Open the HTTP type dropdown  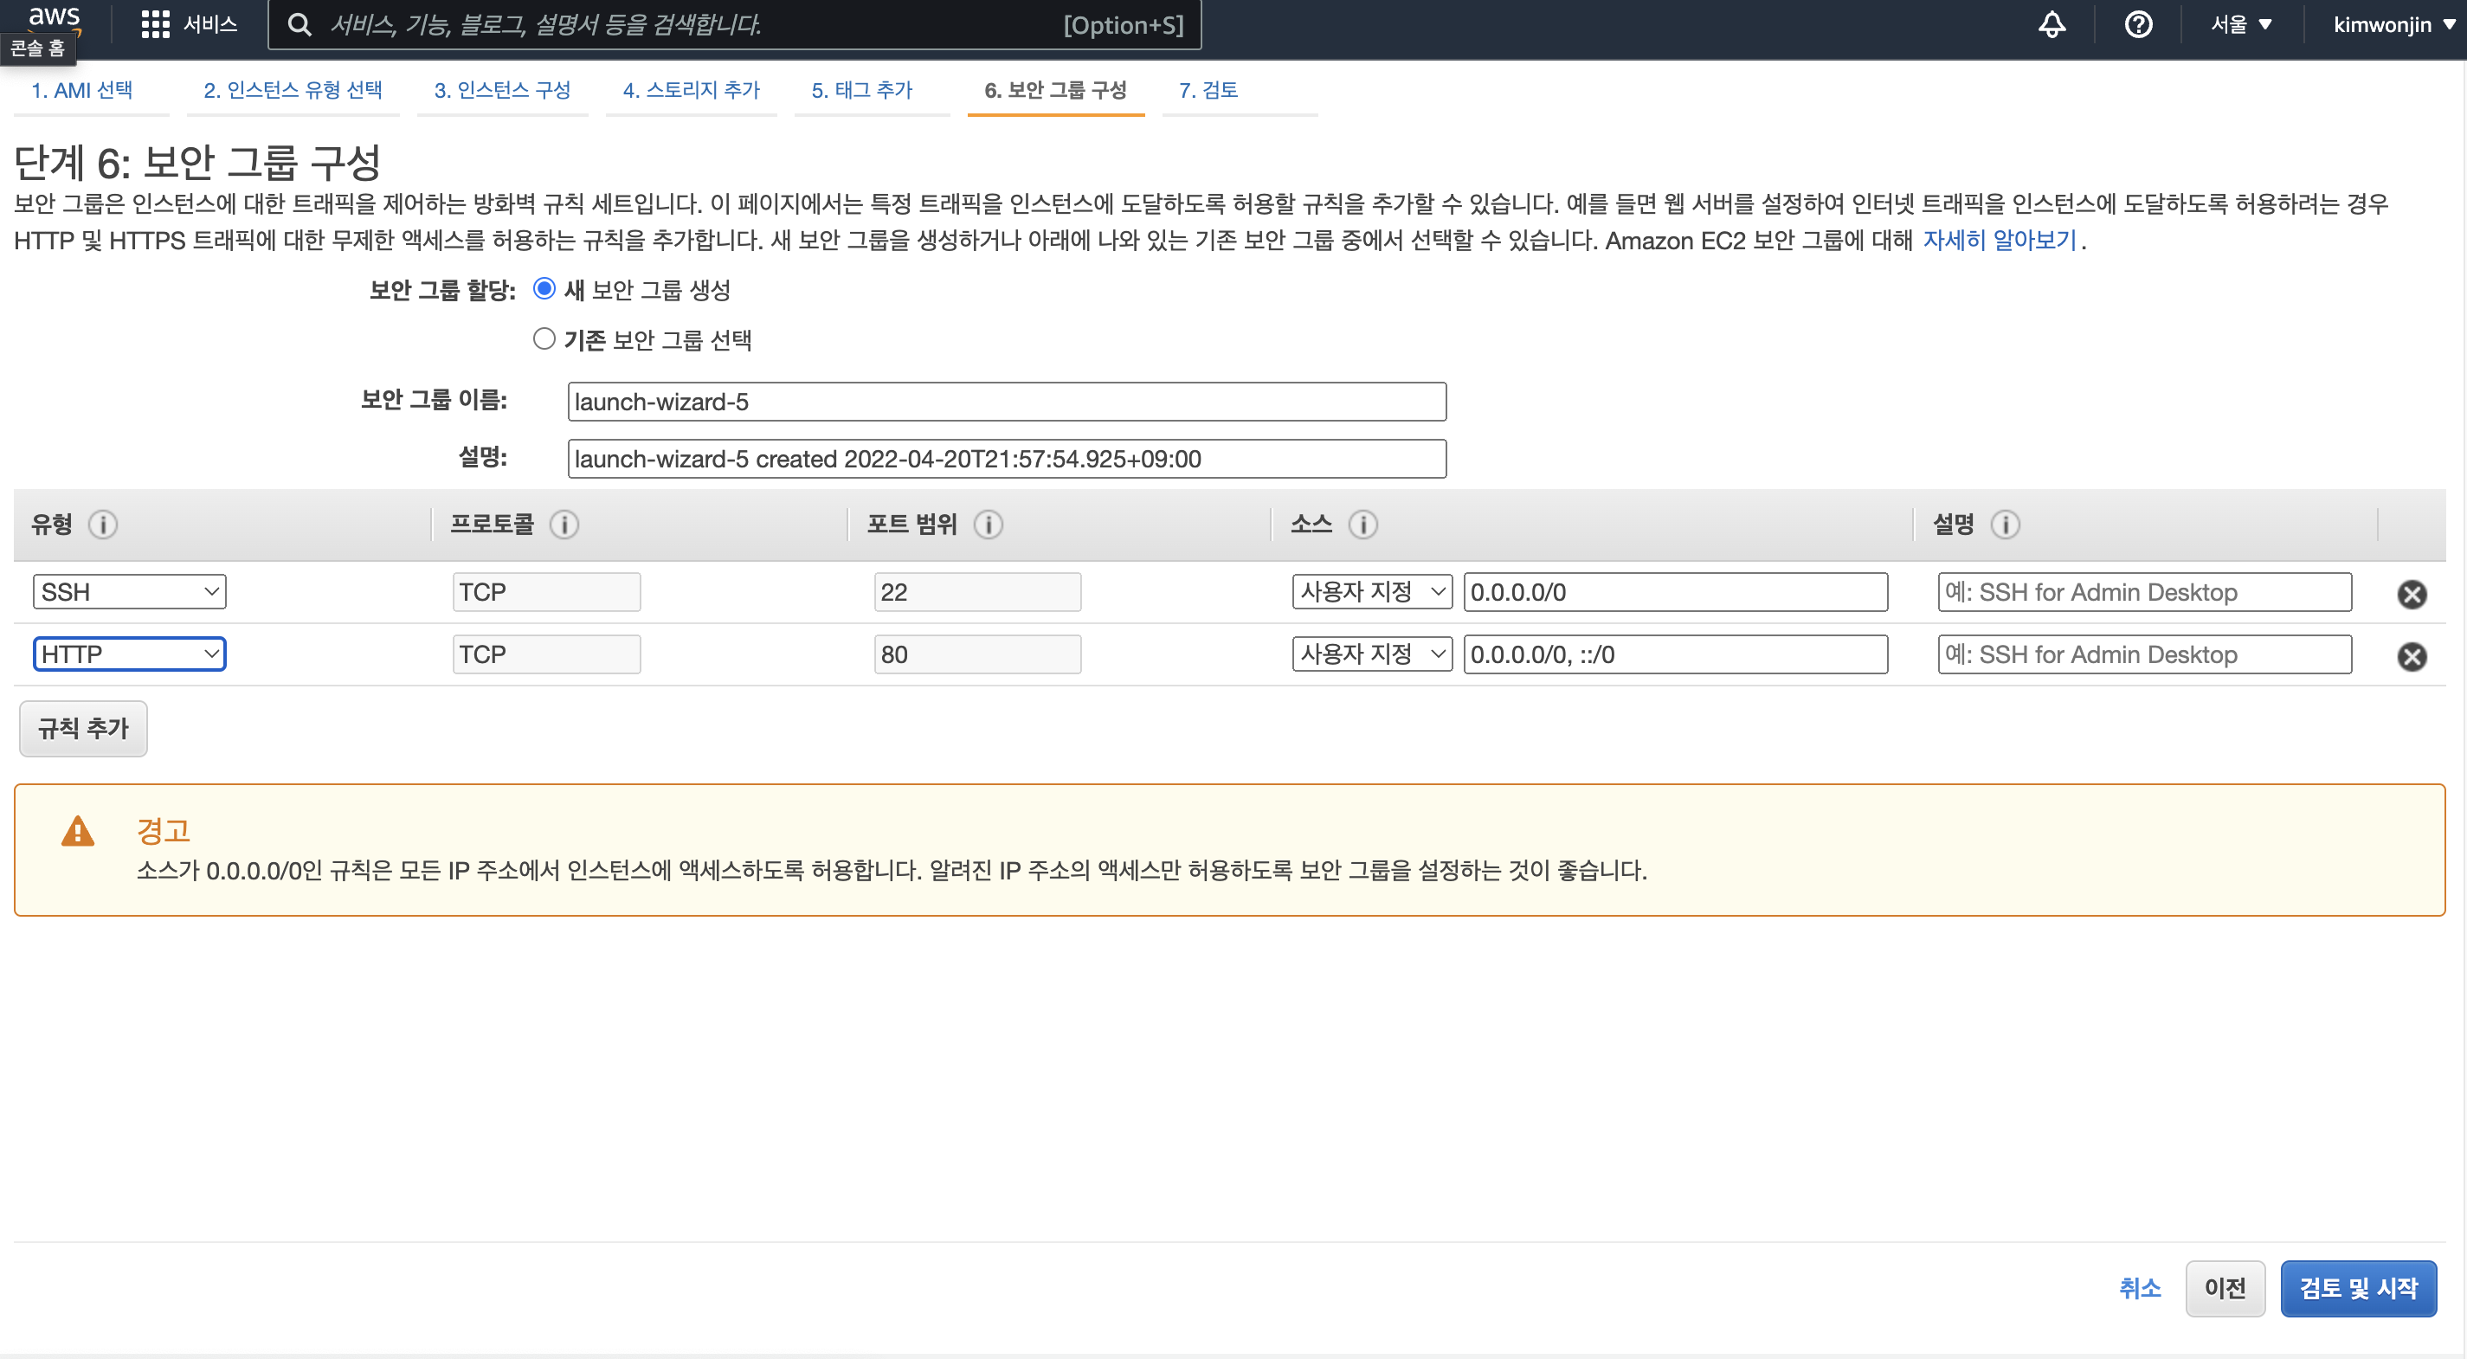[129, 654]
